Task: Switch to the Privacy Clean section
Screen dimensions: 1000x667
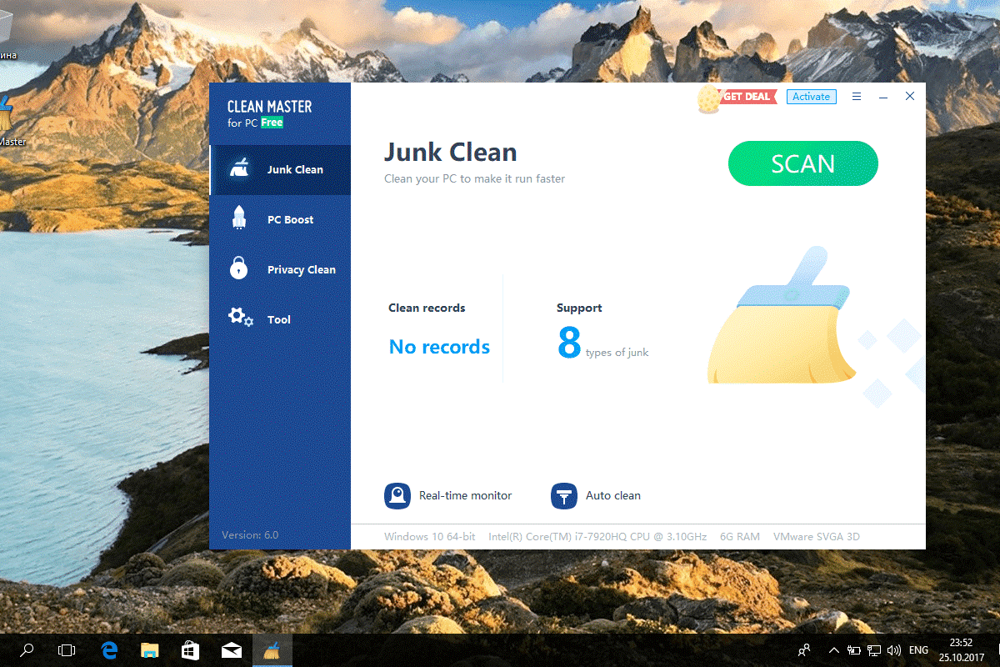Action: click(301, 270)
